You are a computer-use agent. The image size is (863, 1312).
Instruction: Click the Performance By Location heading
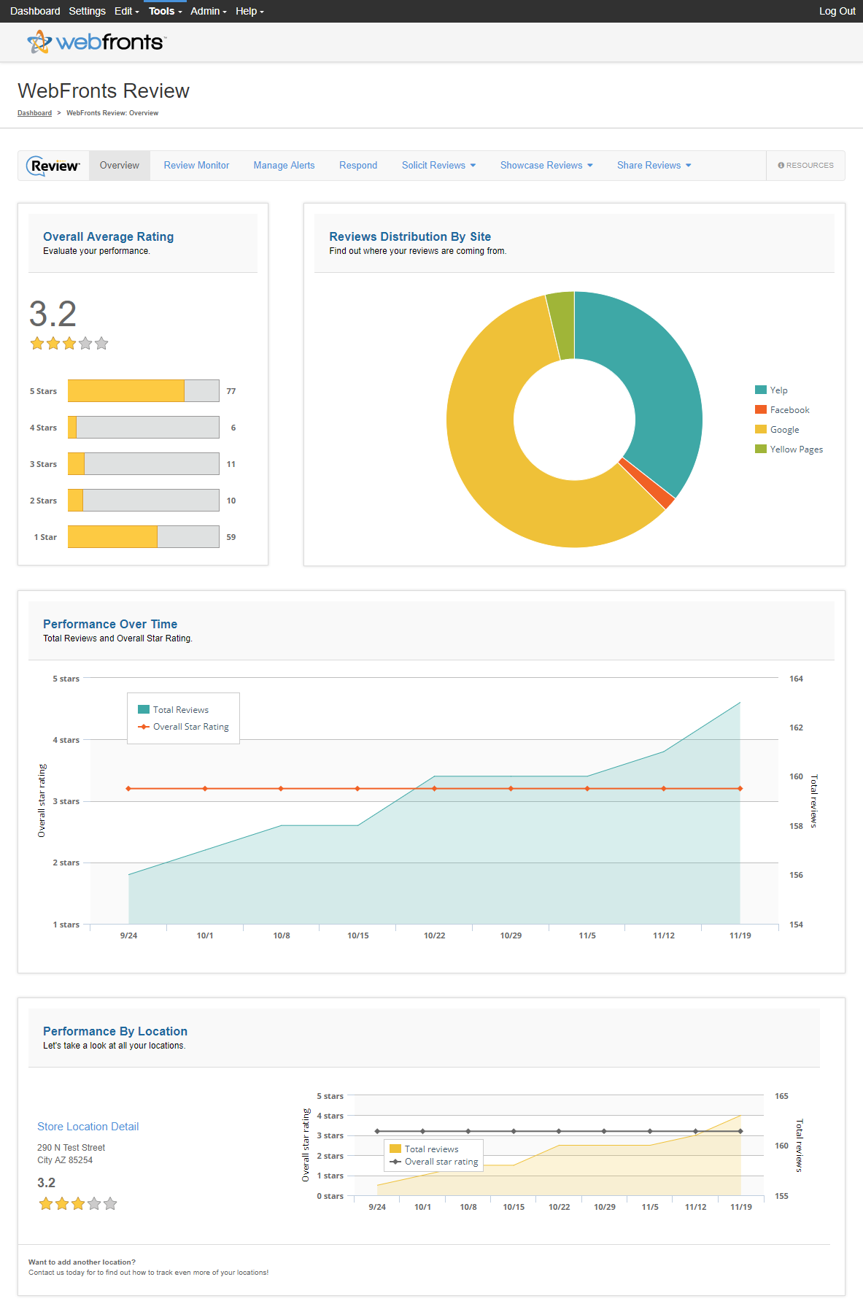(x=115, y=1031)
